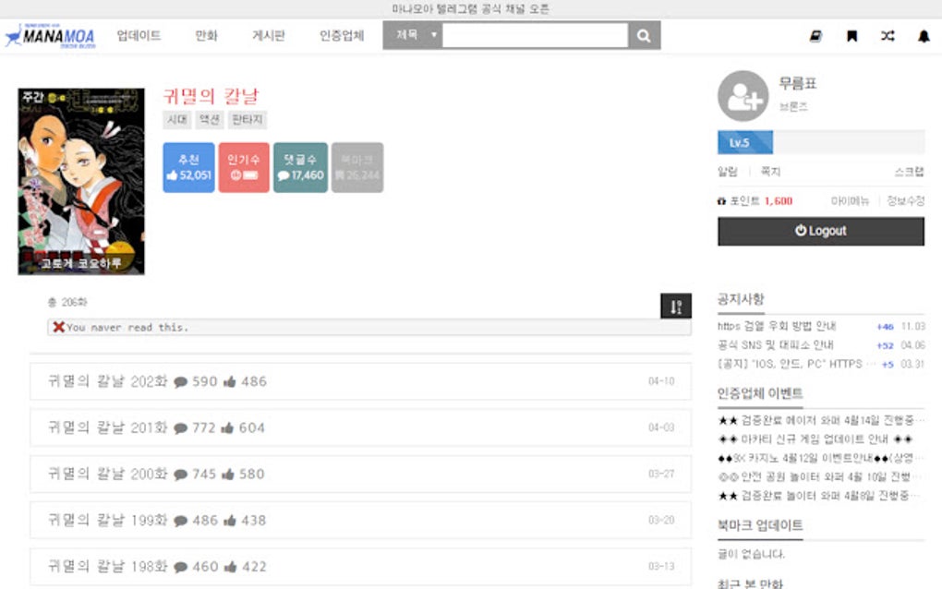Image resolution: width=942 pixels, height=589 pixels.
Task: Click the 북마크 26,244 bookmark button
Action: (x=357, y=167)
